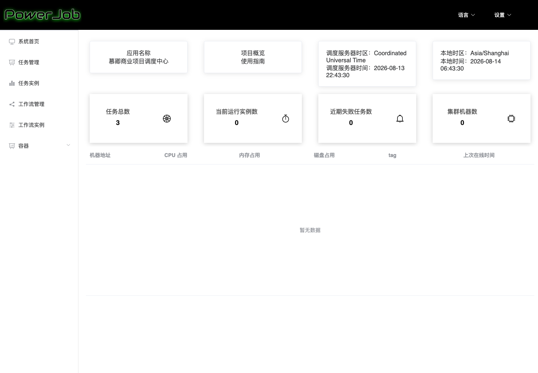Click the icon beside 任务管理
The image size is (538, 373).
(x=12, y=62)
